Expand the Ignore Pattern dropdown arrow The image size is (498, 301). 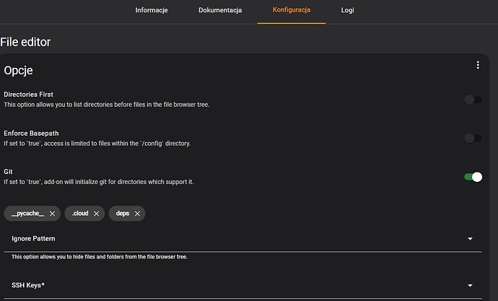(x=470, y=239)
